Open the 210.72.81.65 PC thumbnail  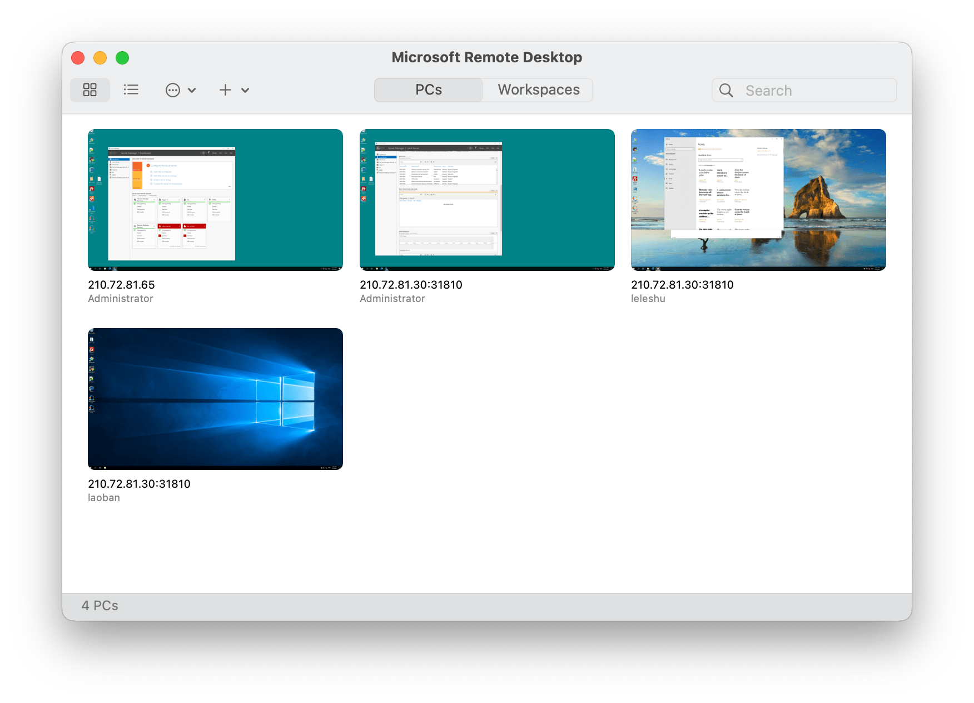click(215, 200)
